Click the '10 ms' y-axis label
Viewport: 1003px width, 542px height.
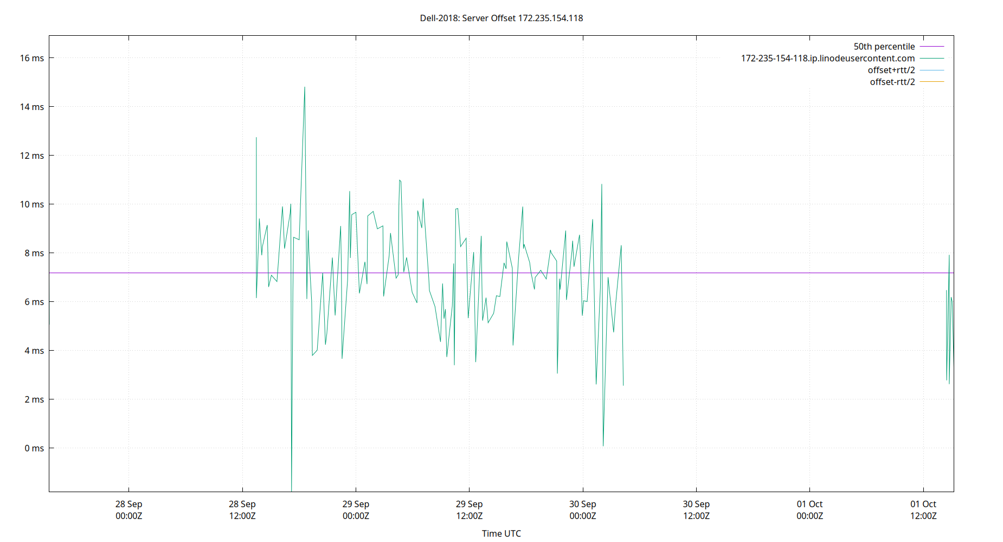32,204
